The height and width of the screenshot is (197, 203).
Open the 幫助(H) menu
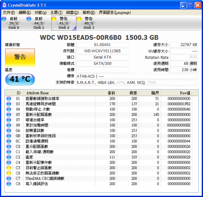[89, 13]
